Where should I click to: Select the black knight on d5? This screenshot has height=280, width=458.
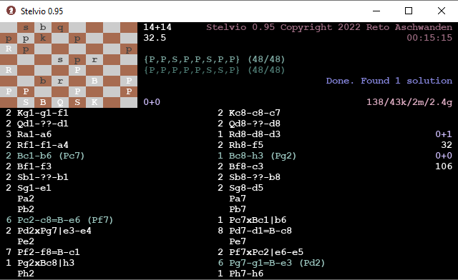pos(60,59)
